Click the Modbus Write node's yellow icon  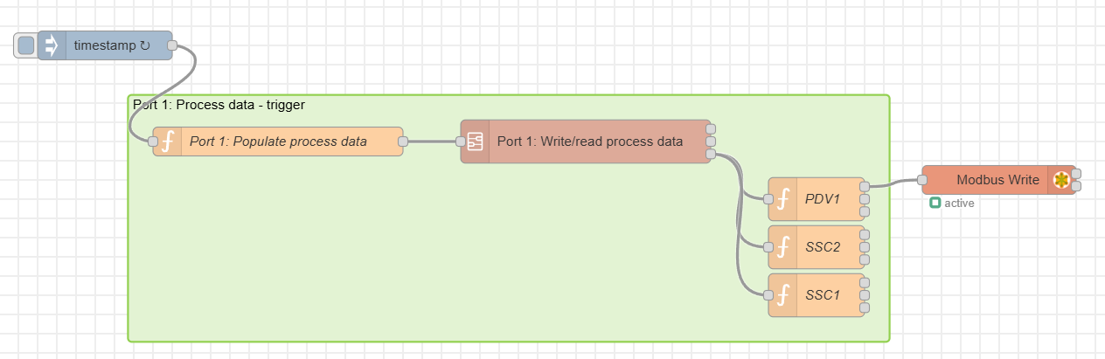(1061, 180)
